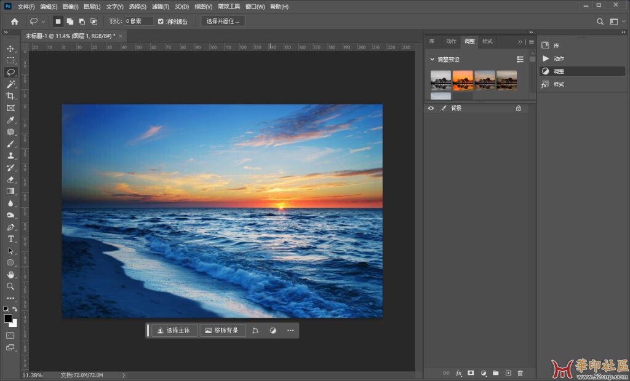Choose Intersect with Selection mode

tap(94, 22)
